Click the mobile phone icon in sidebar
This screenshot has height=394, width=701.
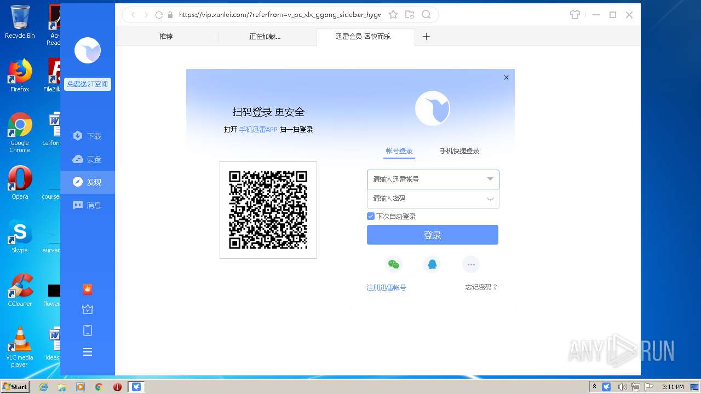[88, 331]
